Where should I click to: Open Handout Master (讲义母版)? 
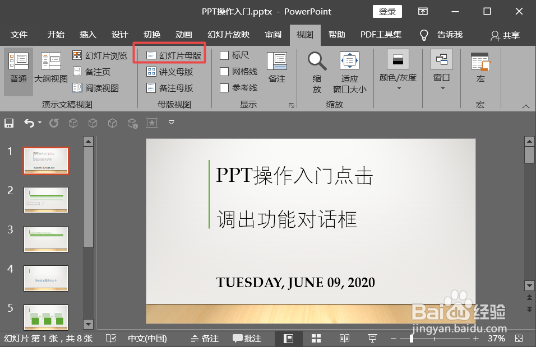[x=170, y=72]
